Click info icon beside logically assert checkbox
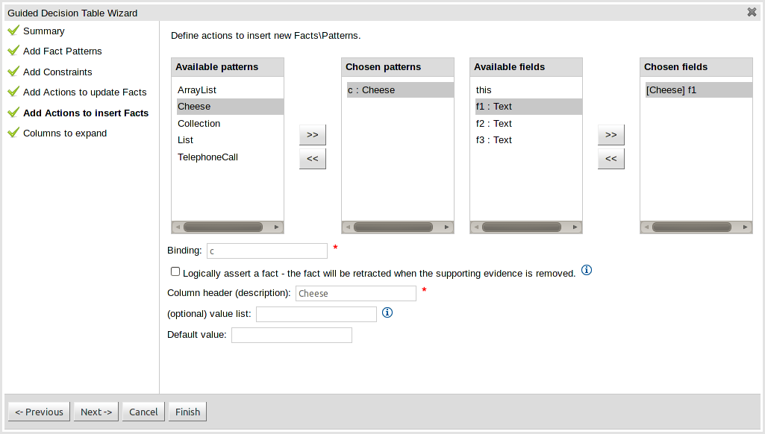The image size is (765, 434). pos(587,271)
